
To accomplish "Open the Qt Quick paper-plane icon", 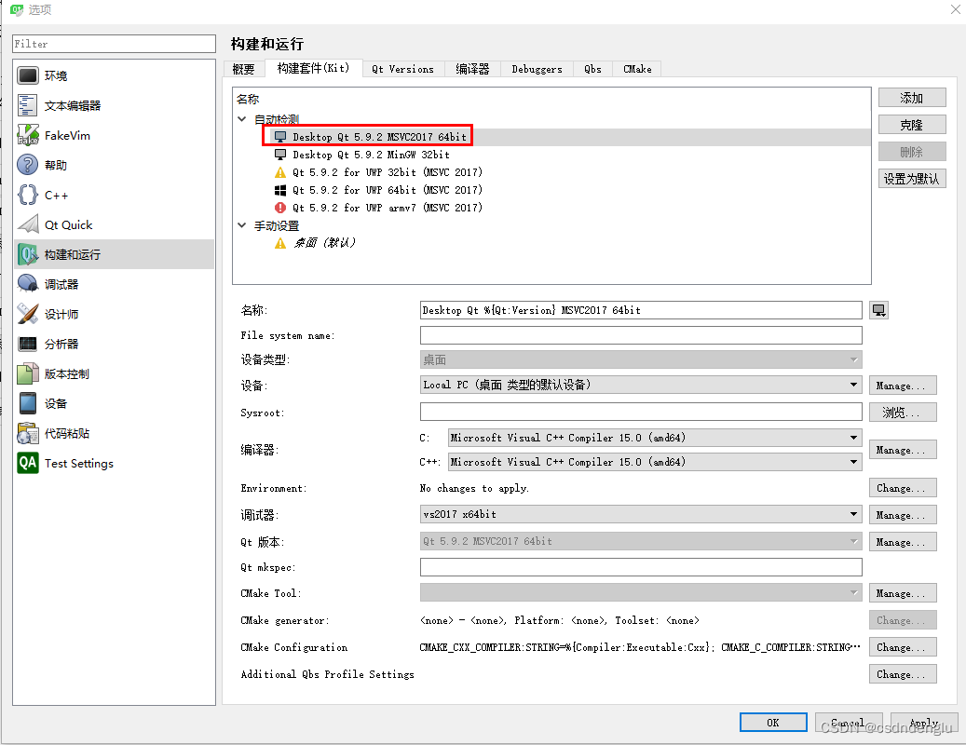I will tap(28, 224).
